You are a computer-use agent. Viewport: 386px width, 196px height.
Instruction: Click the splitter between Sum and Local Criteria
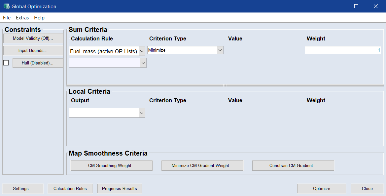click(225, 86)
